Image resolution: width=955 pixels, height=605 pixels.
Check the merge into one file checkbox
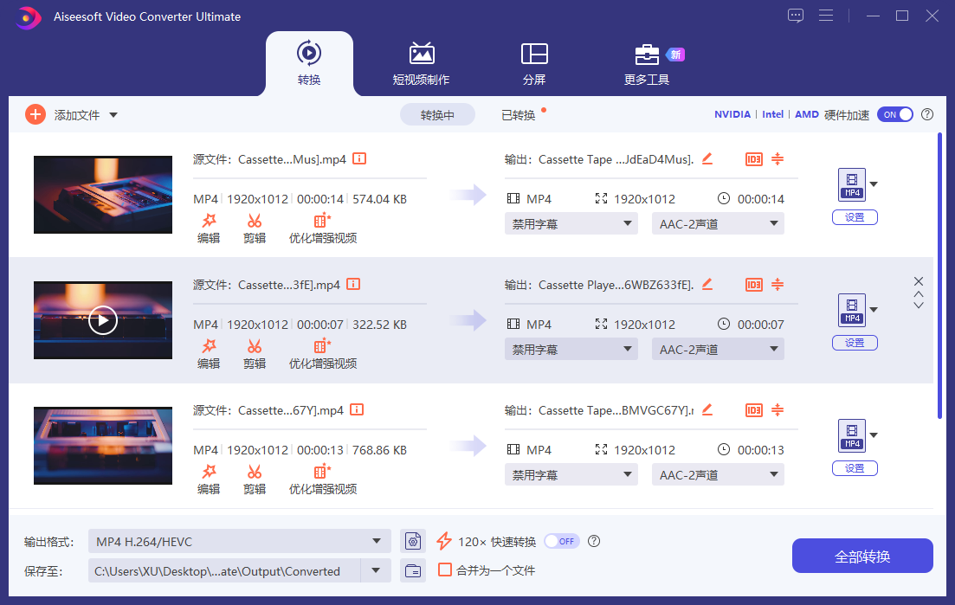pos(445,570)
